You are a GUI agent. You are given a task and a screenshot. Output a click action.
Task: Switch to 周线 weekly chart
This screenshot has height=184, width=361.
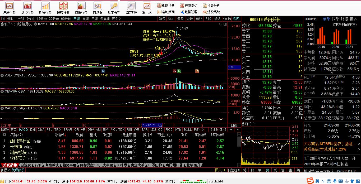pyautogui.click(x=86, y=19)
